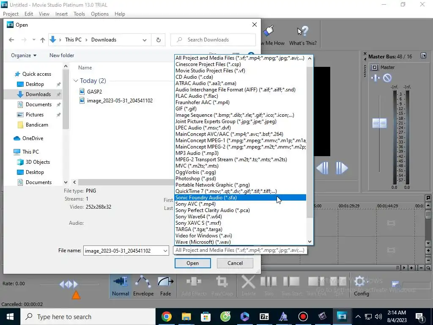The width and height of the screenshot is (433, 325).
Task: Open the Config toolbar button
Action: (361, 286)
